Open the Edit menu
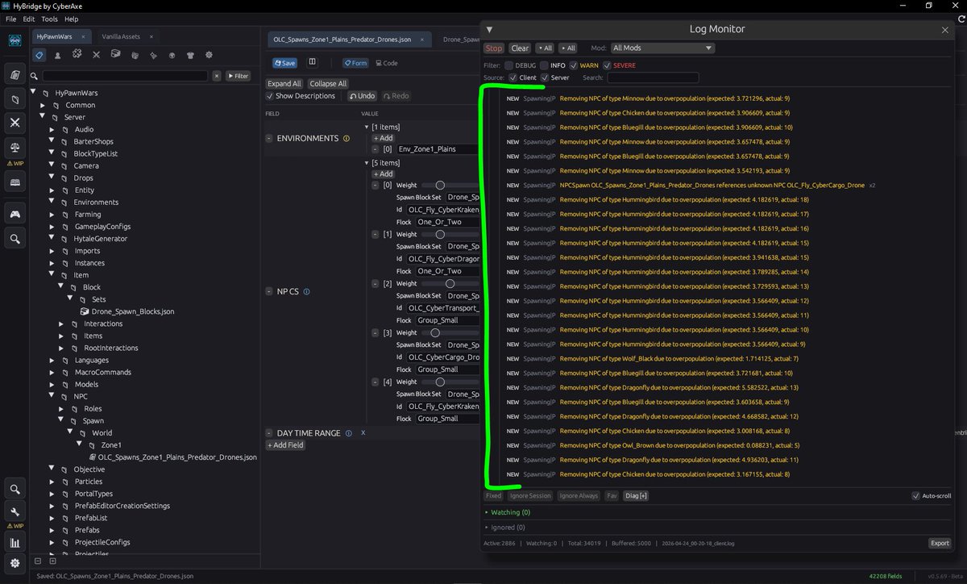967x584 pixels. (x=29, y=19)
